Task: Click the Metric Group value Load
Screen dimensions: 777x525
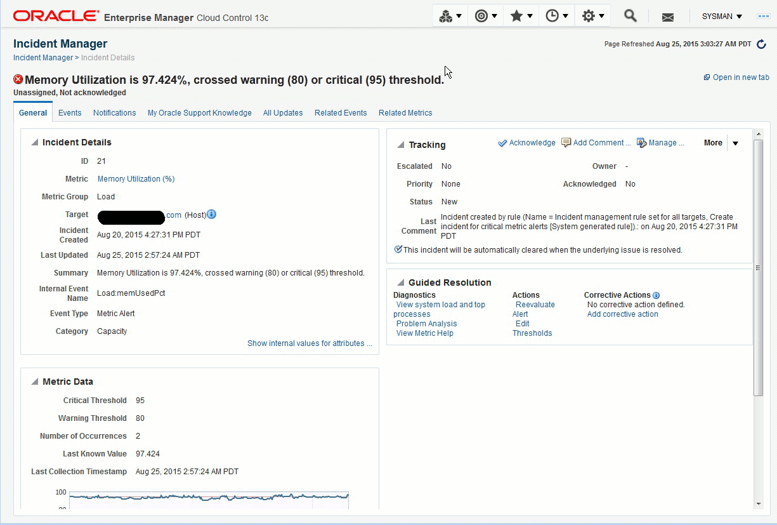Action: click(106, 197)
